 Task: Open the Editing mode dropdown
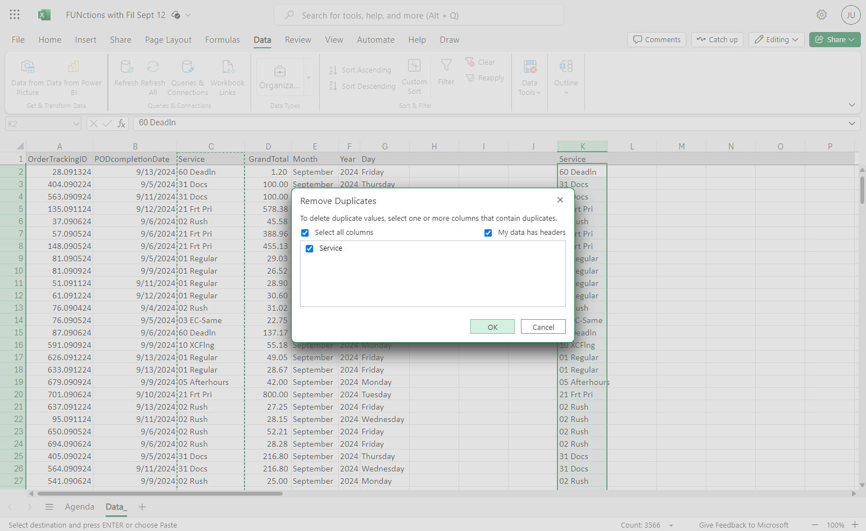(x=777, y=39)
